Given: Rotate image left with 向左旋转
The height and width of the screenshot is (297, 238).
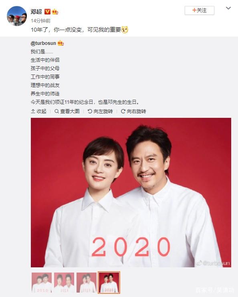Looking at the screenshot, I should click(x=100, y=111).
